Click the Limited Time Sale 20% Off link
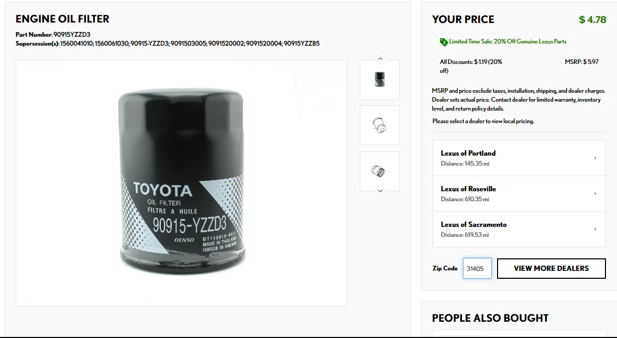This screenshot has height=338, width=617. tap(508, 41)
